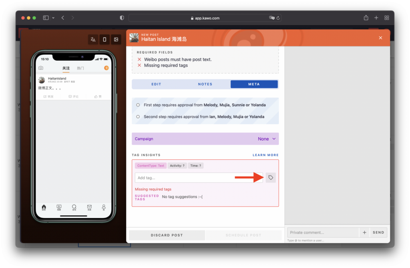
Task: Click the app.kawo.com address bar
Action: point(205,18)
